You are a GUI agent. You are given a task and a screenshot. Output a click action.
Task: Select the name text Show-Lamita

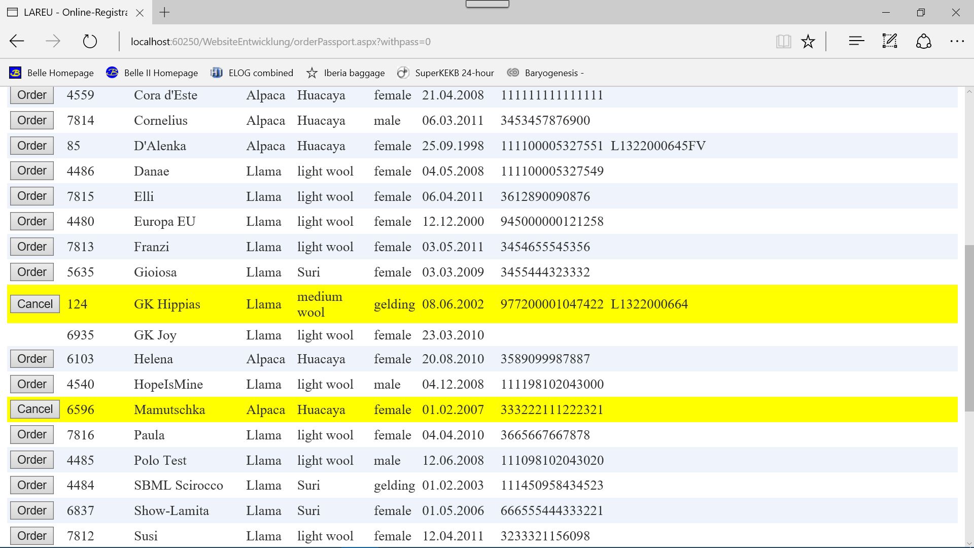[171, 510]
